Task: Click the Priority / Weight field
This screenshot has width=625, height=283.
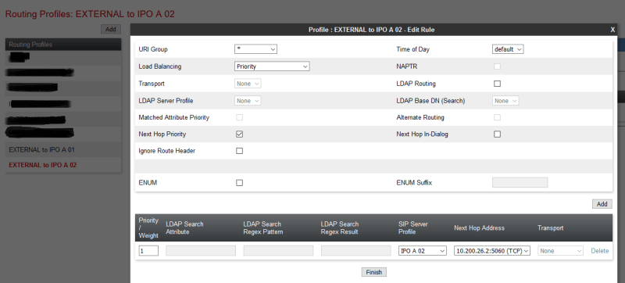Action: pos(148,251)
